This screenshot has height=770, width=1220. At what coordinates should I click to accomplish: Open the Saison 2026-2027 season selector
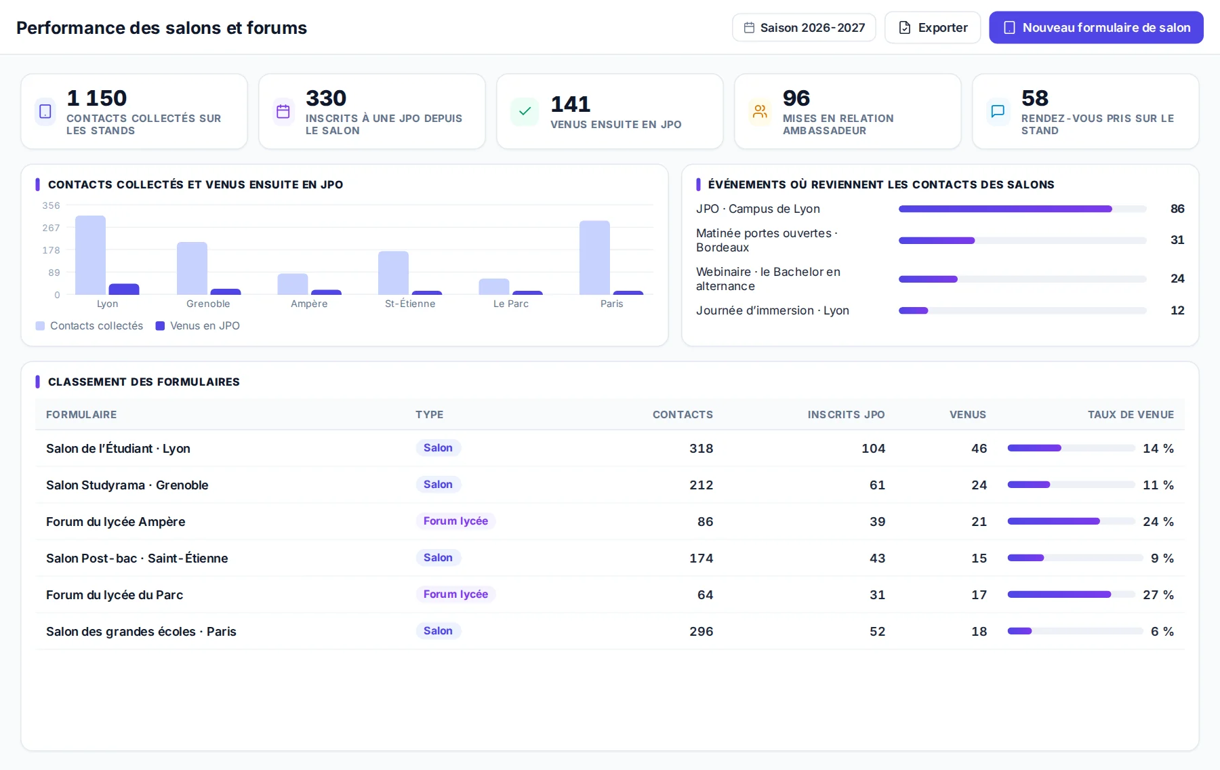coord(804,28)
